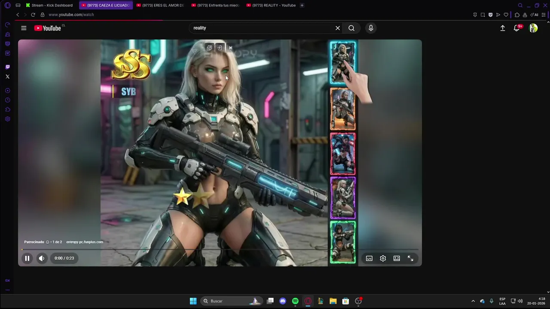Go back to the previous page
Image resolution: width=550 pixels, height=309 pixels.
coord(18,15)
